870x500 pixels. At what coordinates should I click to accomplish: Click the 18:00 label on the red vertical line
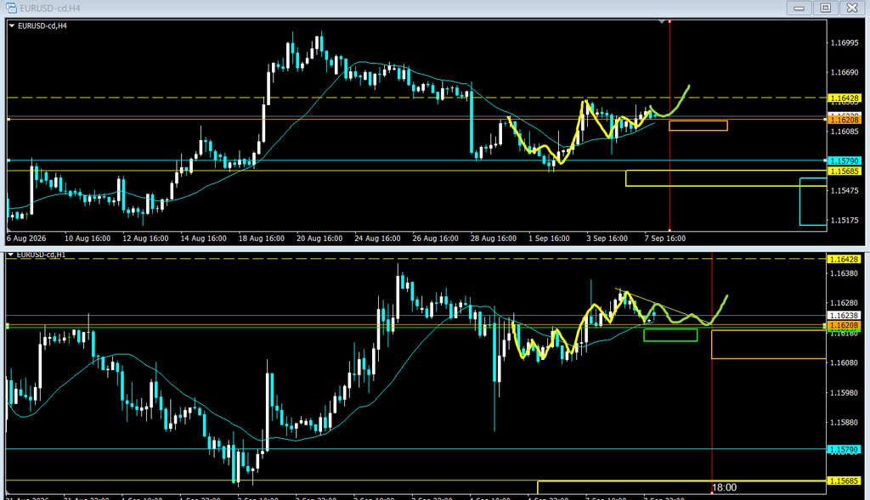point(724,487)
